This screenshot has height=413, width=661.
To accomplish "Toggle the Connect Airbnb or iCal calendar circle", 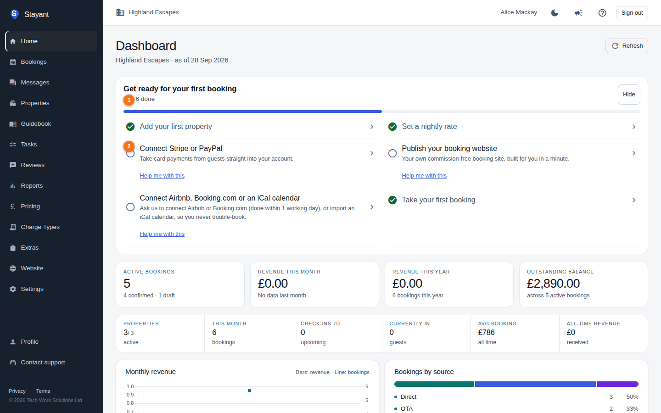I will click(130, 207).
